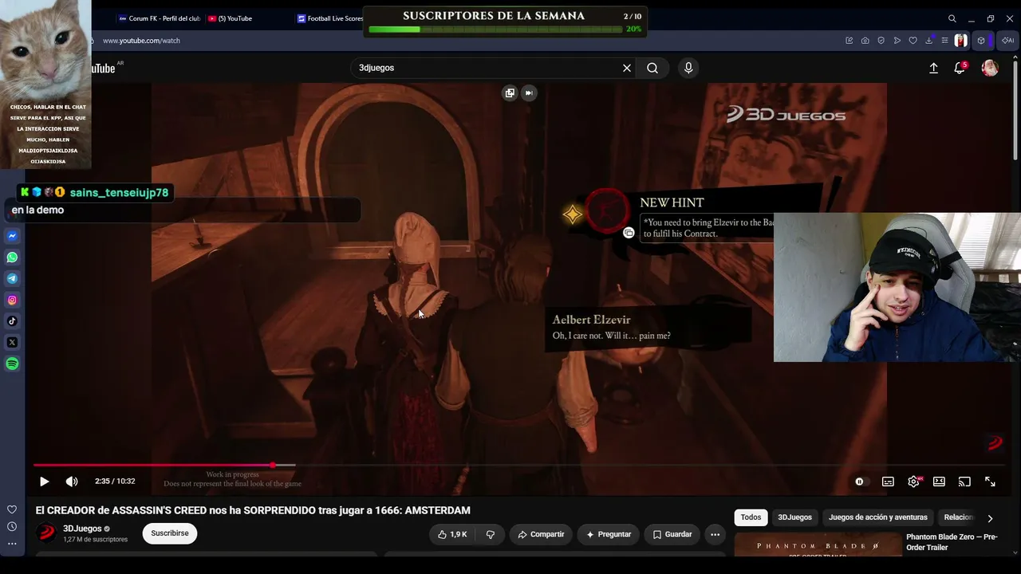
Task: Click the YouTube search magnifier button
Action: coord(652,68)
